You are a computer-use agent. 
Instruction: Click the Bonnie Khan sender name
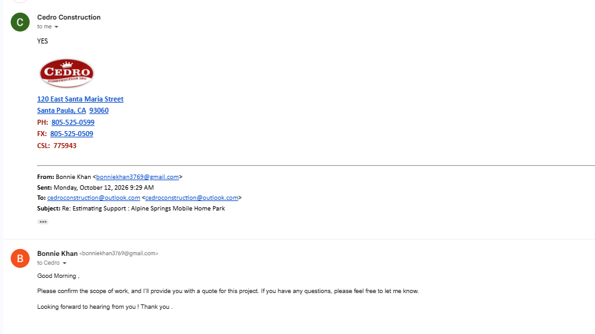(x=57, y=253)
